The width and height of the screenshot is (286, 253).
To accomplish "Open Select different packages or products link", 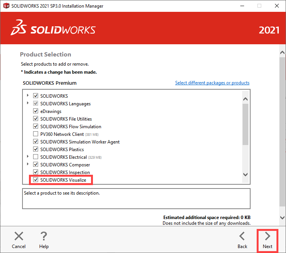I will 212,83.
